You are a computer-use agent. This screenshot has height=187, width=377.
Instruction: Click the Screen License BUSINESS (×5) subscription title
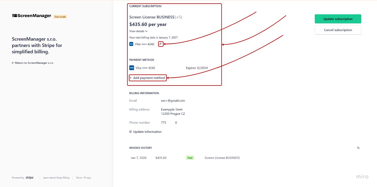tap(156, 17)
